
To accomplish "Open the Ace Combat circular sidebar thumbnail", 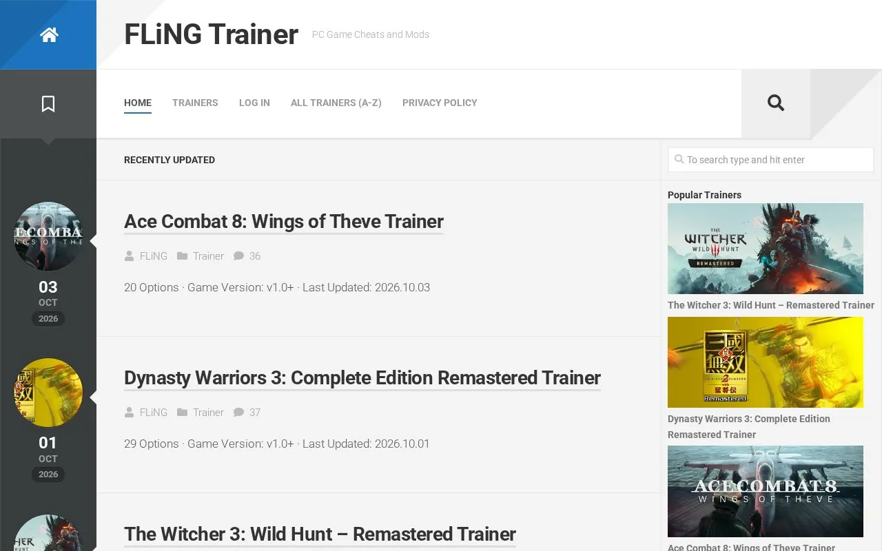I will (48, 236).
